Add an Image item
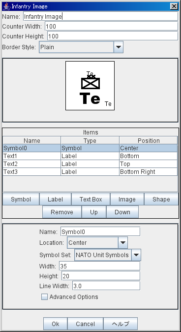Screen dimensions: 181x332 tap(127, 199)
